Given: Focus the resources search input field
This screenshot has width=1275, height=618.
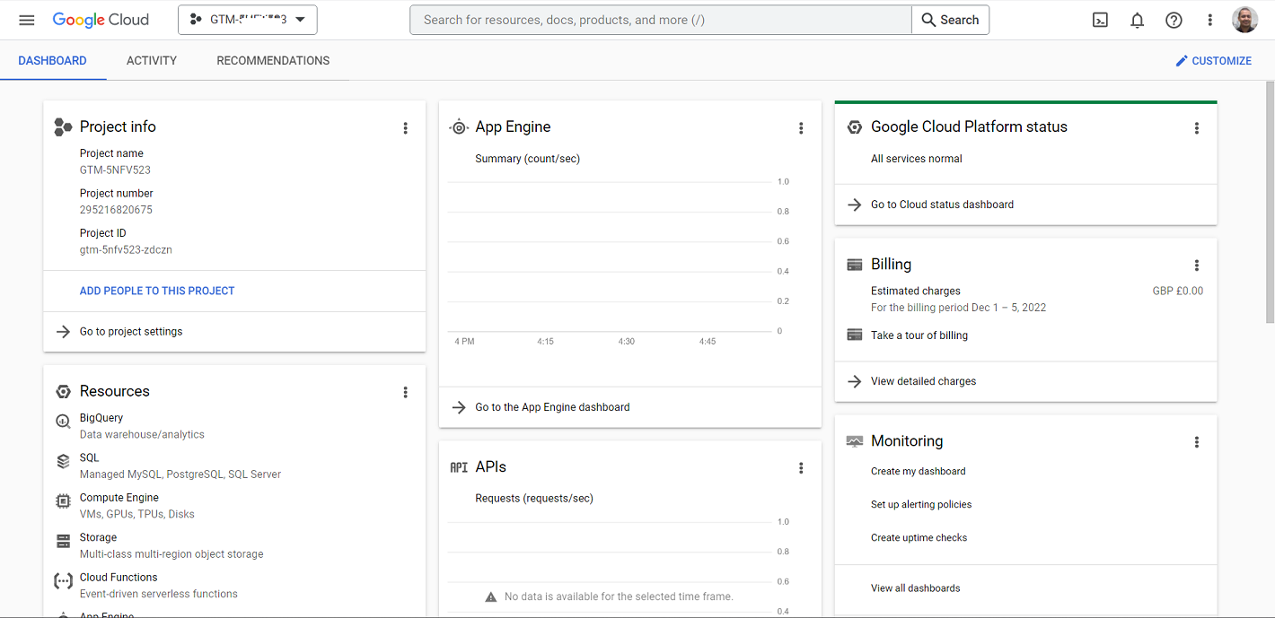Looking at the screenshot, I should [x=660, y=20].
